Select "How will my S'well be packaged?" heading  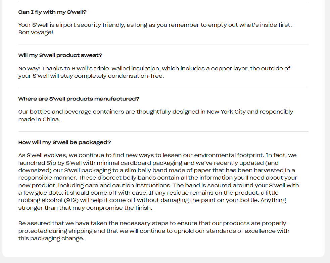pos(64,142)
